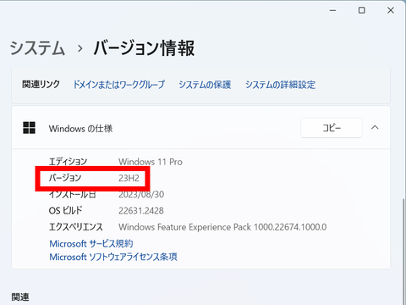Select the OS build value 22631.2428
Screen dimensions: 406x305
pos(141,211)
